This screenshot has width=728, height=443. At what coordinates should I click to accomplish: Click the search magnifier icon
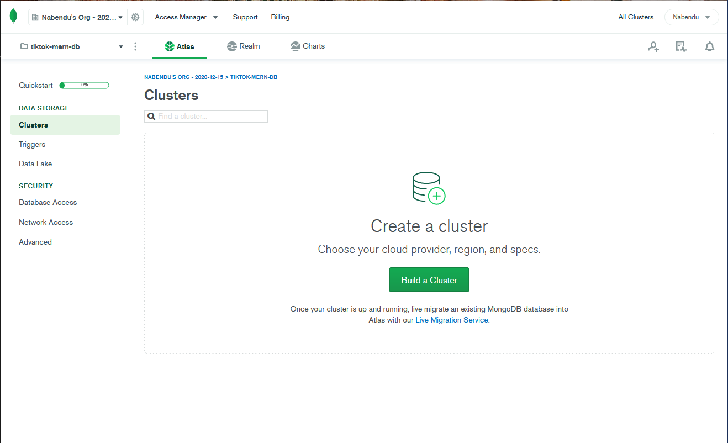[x=151, y=117]
